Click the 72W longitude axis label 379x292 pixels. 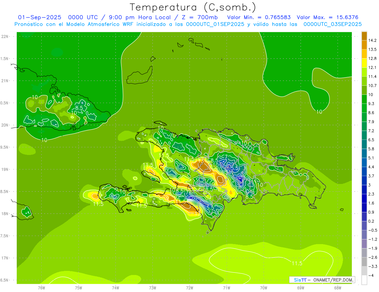click(189, 288)
